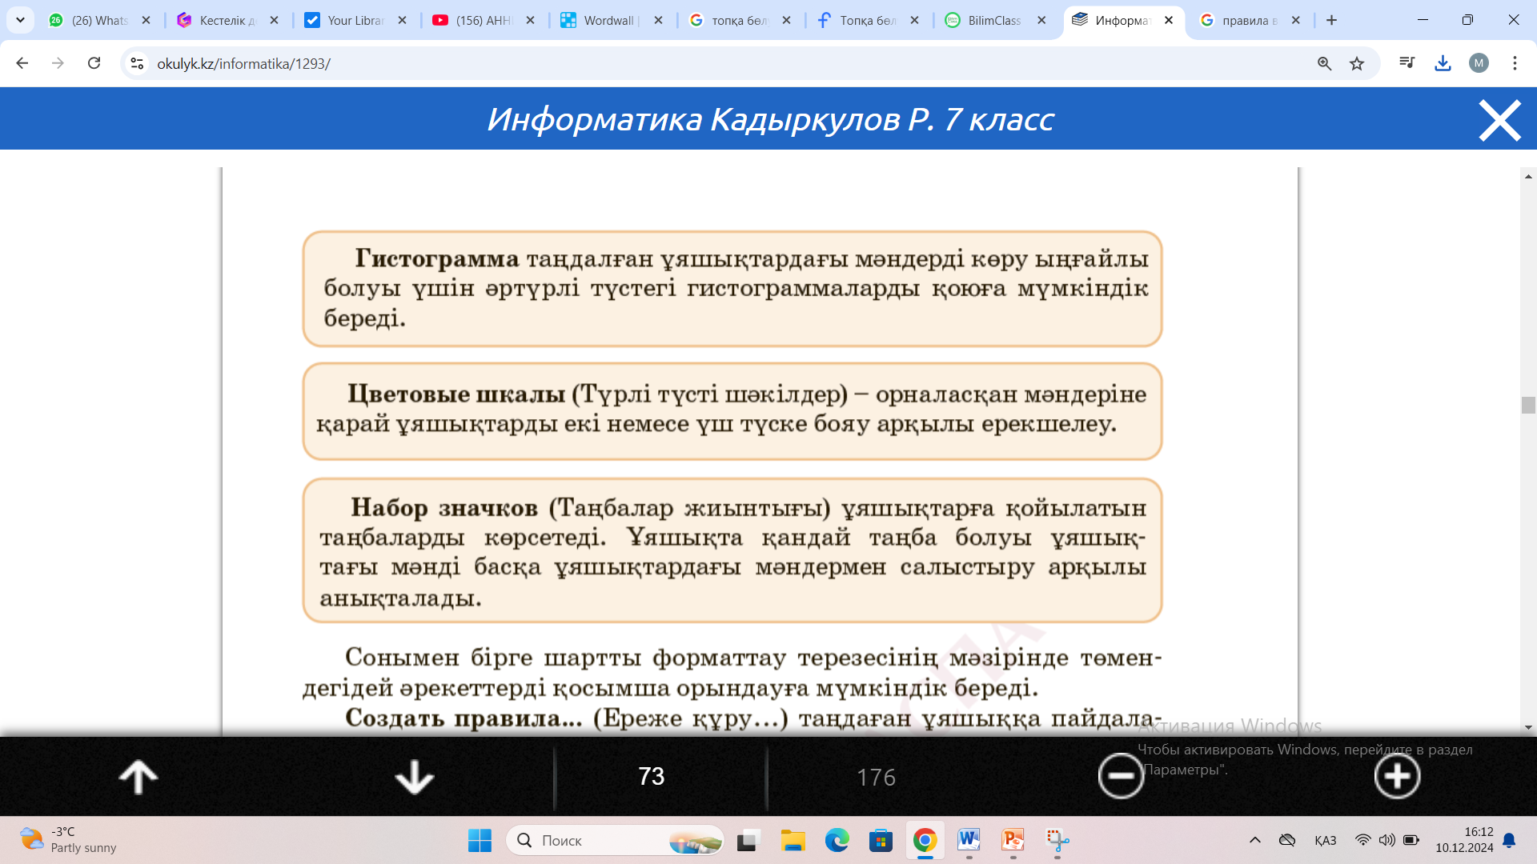1537x864 pixels.
Task: Switch to the BilimClass tab
Action: (993, 21)
